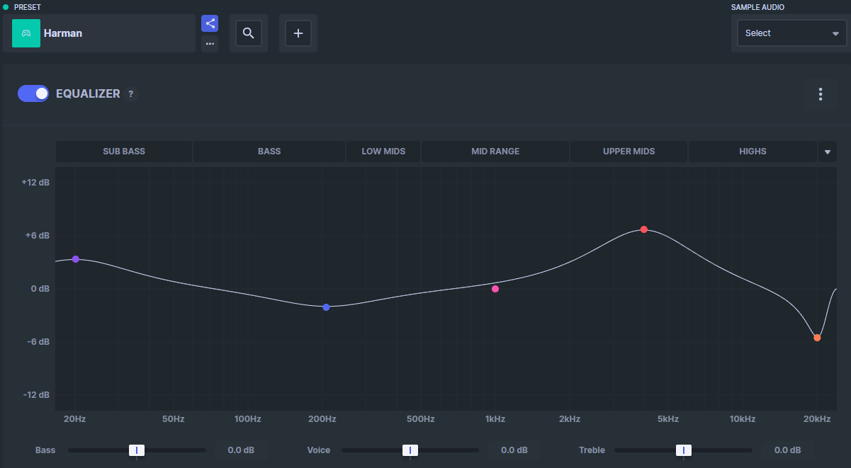
Task: Click the green gamepad preset icon
Action: click(26, 33)
